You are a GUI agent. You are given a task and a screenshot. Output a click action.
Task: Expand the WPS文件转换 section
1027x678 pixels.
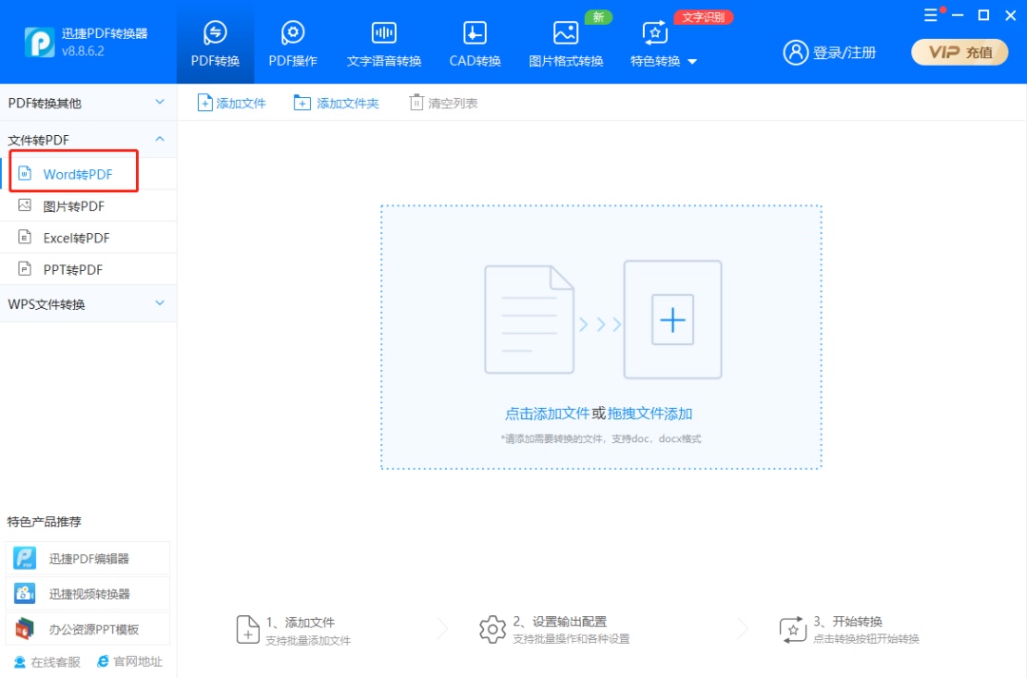coord(159,303)
